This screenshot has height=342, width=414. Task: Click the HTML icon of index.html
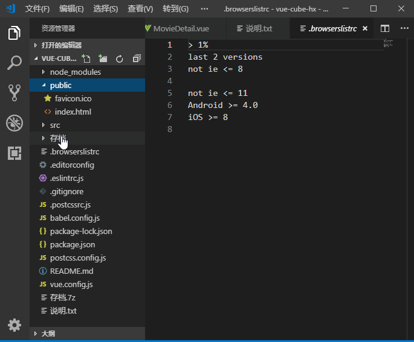pyautogui.click(x=48, y=112)
